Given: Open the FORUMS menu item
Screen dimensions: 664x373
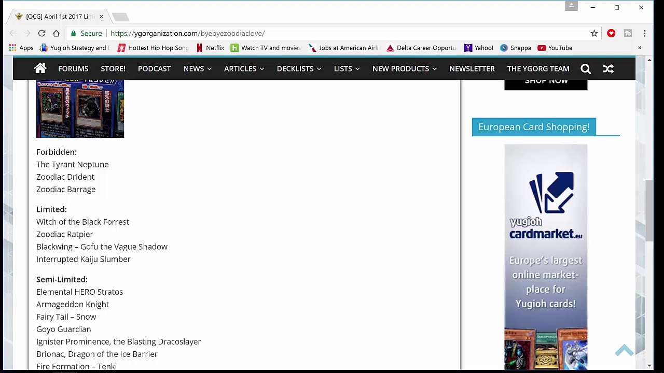Looking at the screenshot, I should click(73, 68).
